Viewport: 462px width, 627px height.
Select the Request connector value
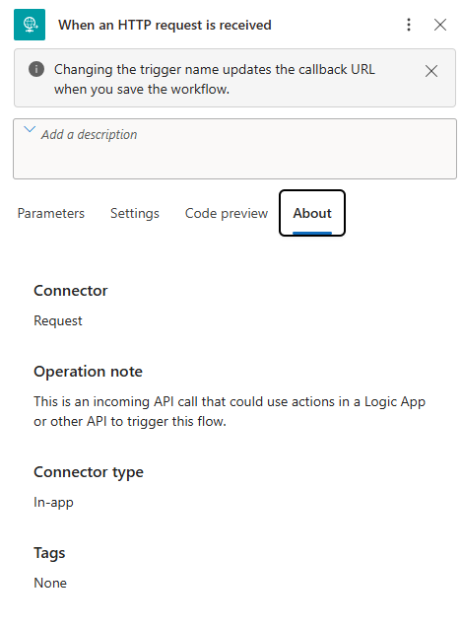click(x=58, y=320)
